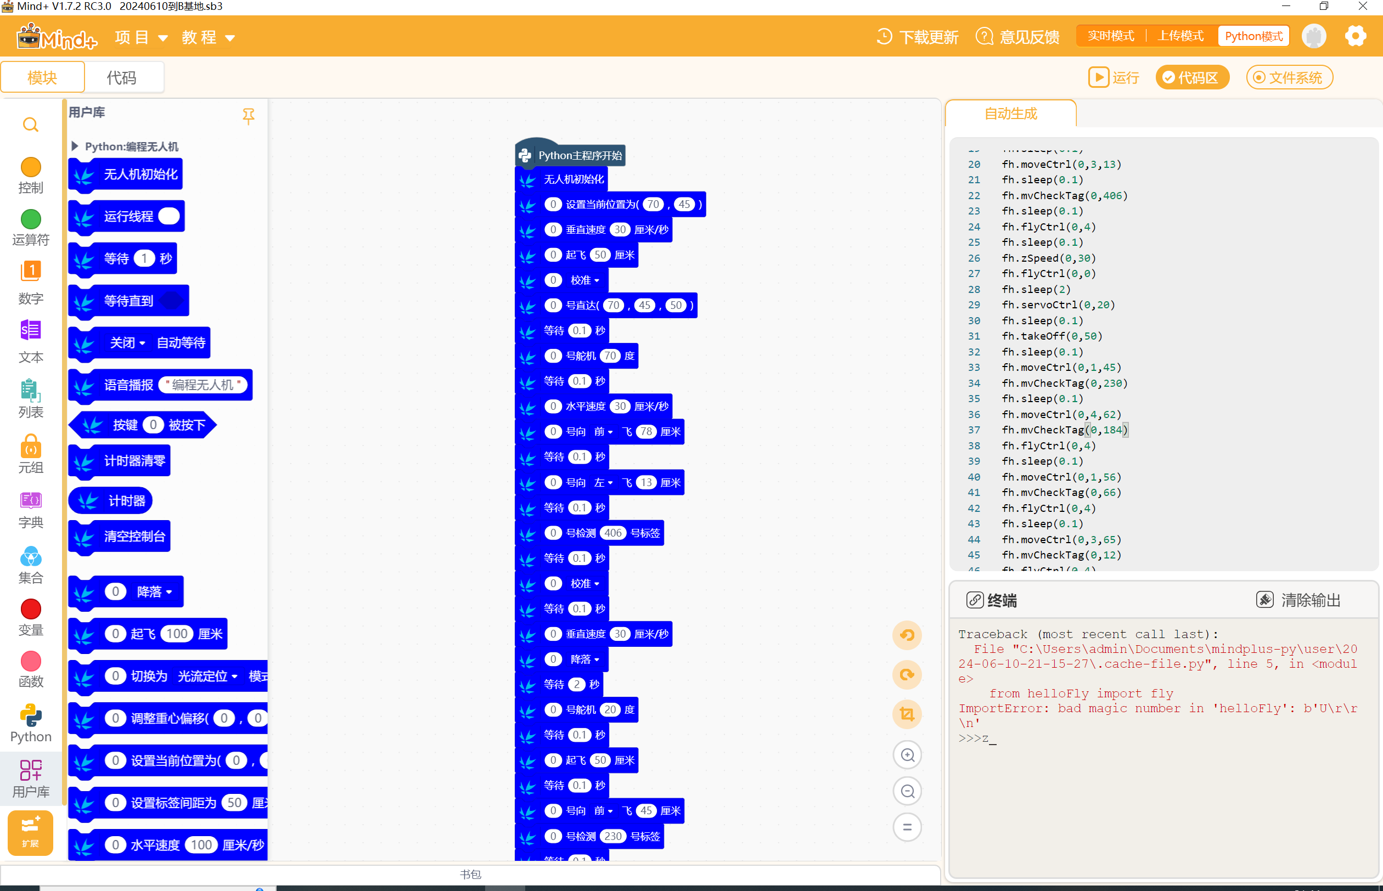Open the 前 dropdown in 飞 45 block
This screenshot has width=1383, height=891.
[603, 811]
